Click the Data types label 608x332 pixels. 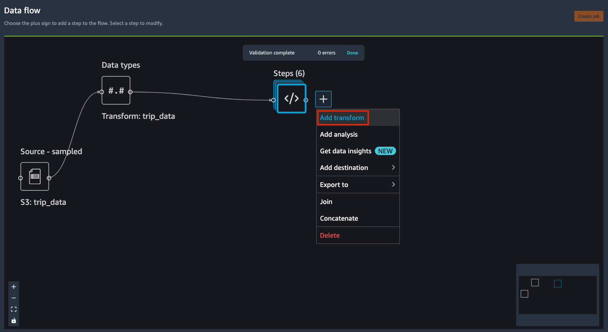pos(121,65)
